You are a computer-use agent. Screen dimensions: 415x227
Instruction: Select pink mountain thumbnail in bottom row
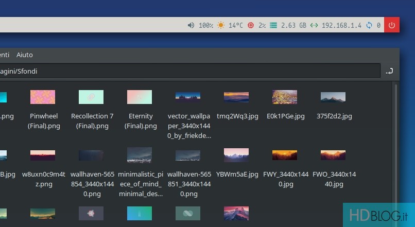click(236, 213)
